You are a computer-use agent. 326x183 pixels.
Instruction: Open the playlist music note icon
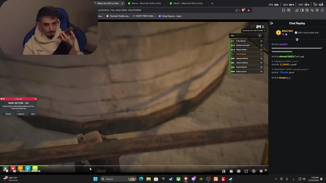(297, 10)
